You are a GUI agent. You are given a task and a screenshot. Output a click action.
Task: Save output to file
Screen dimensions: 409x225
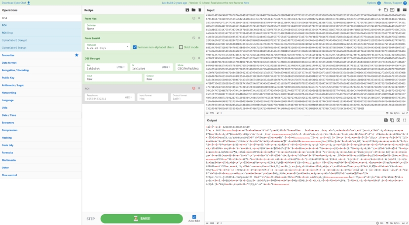(387, 120)
